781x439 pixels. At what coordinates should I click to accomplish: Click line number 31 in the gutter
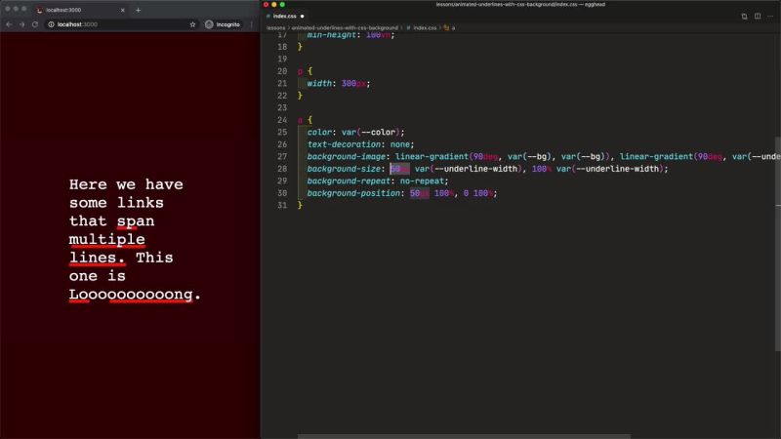tap(282, 205)
